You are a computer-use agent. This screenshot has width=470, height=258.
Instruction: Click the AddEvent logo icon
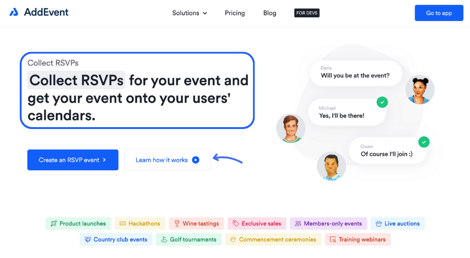[14, 12]
